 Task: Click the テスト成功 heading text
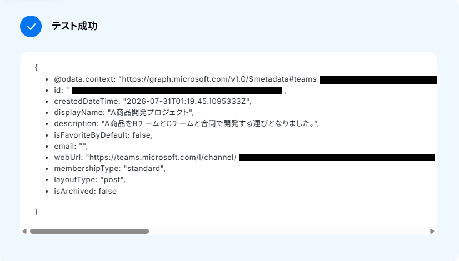pos(74,26)
